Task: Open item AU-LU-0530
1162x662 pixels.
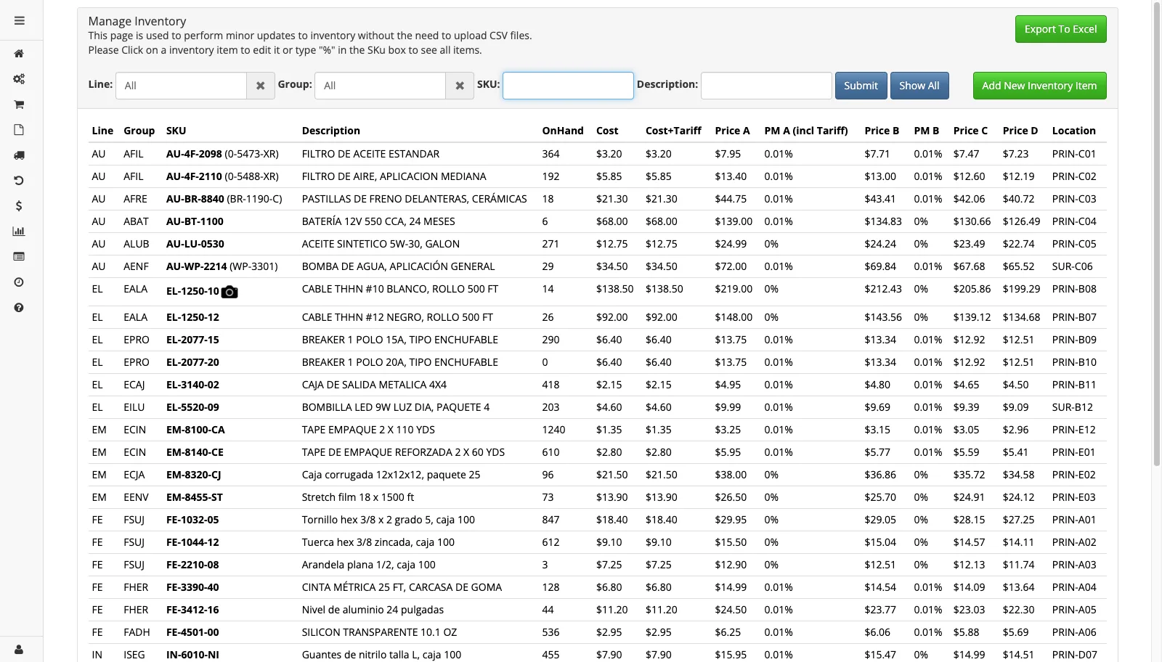Action: [195, 244]
